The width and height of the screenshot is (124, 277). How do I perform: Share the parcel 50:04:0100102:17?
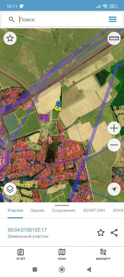[114, 233]
